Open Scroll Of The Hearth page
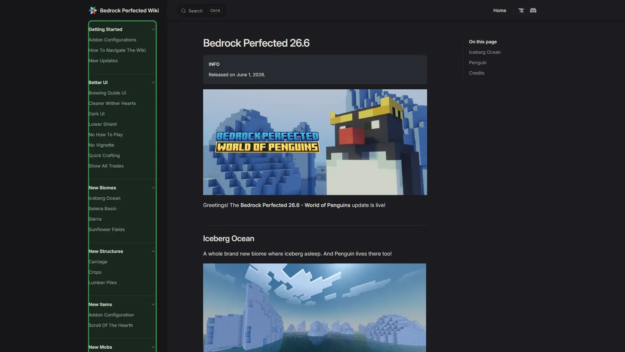This screenshot has height=352, width=625. click(111, 325)
